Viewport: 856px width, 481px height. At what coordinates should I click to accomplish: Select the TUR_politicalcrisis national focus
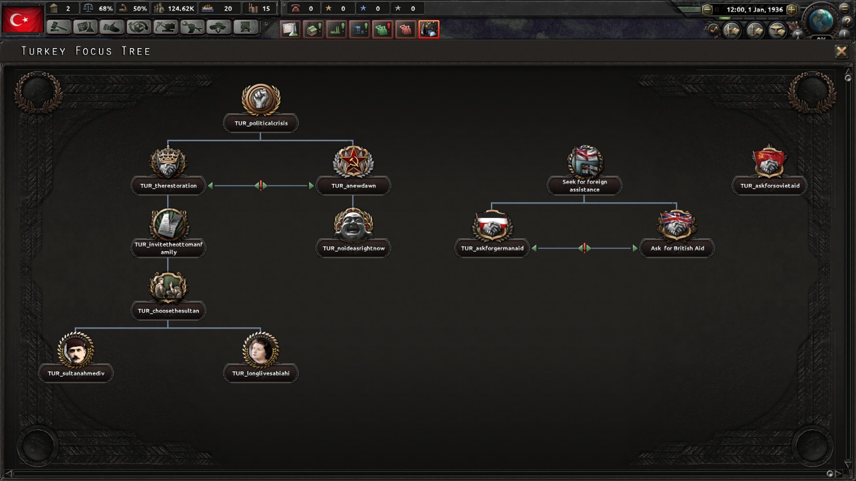coord(261,105)
